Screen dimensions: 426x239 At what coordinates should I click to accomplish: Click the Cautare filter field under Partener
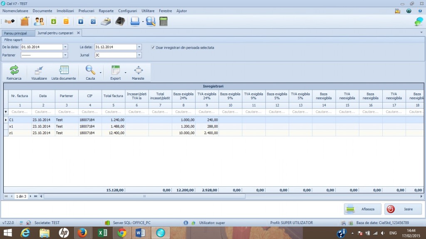(x=66, y=112)
